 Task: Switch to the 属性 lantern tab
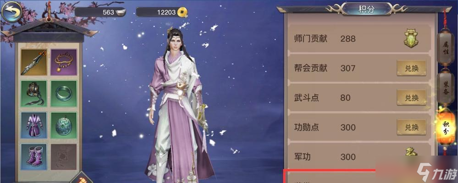446,47
